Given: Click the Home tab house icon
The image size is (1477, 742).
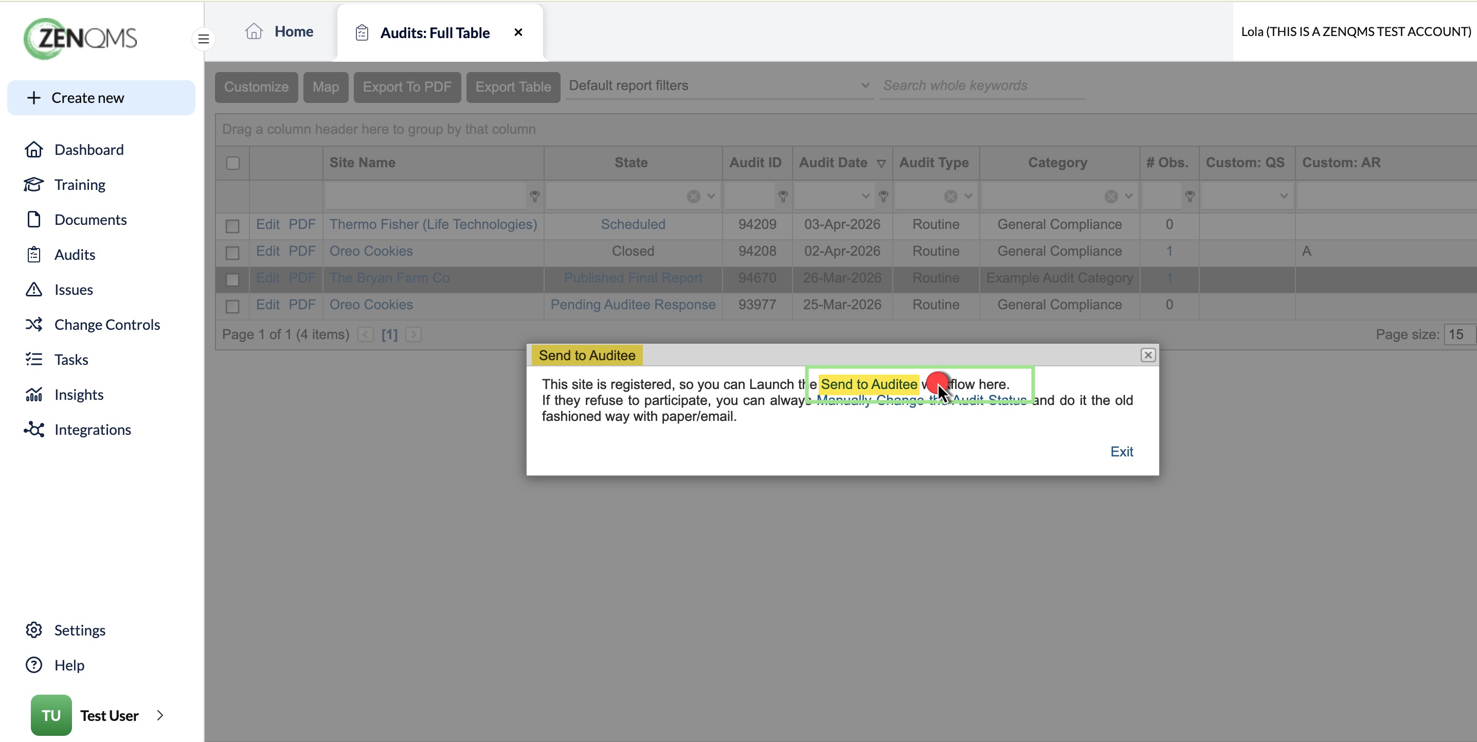Looking at the screenshot, I should pos(254,31).
